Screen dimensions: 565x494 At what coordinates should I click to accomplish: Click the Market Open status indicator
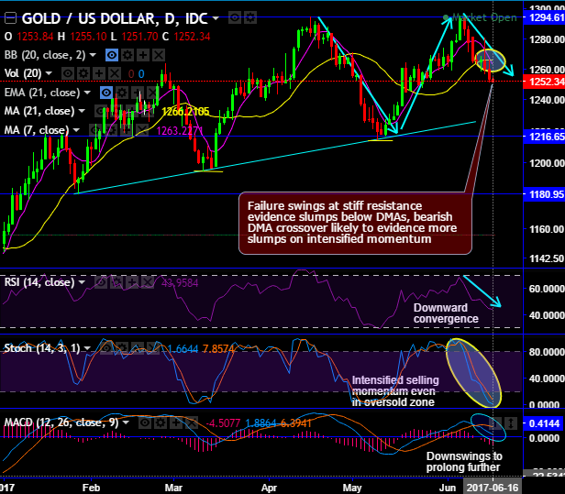[480, 17]
